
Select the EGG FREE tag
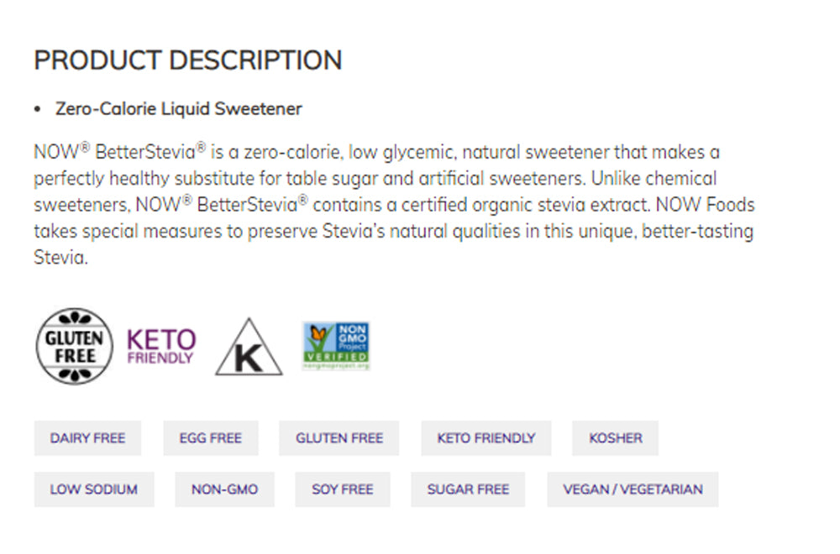[x=210, y=438]
